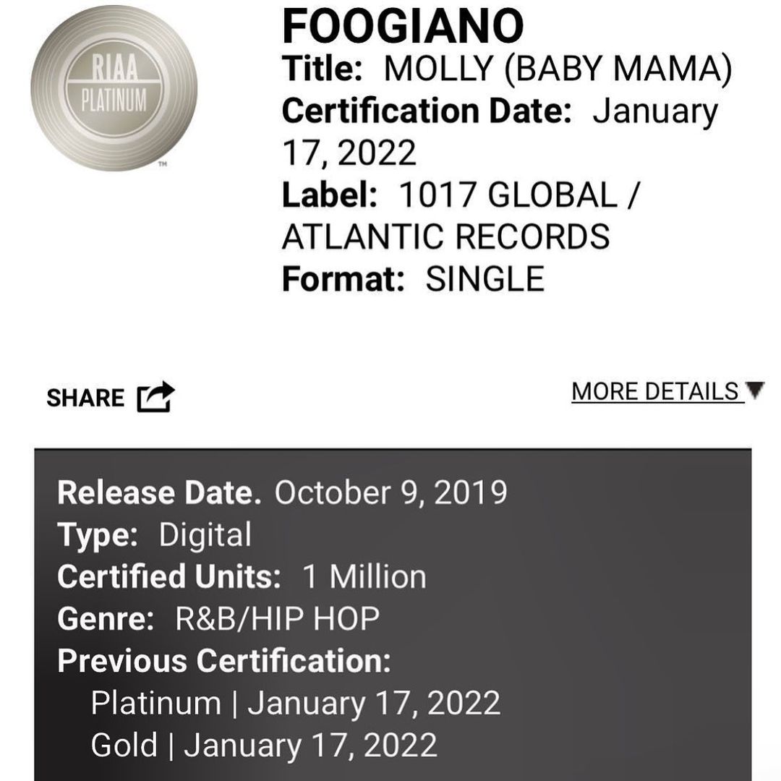
Task: Click the Certification Date line
Action: [499, 112]
